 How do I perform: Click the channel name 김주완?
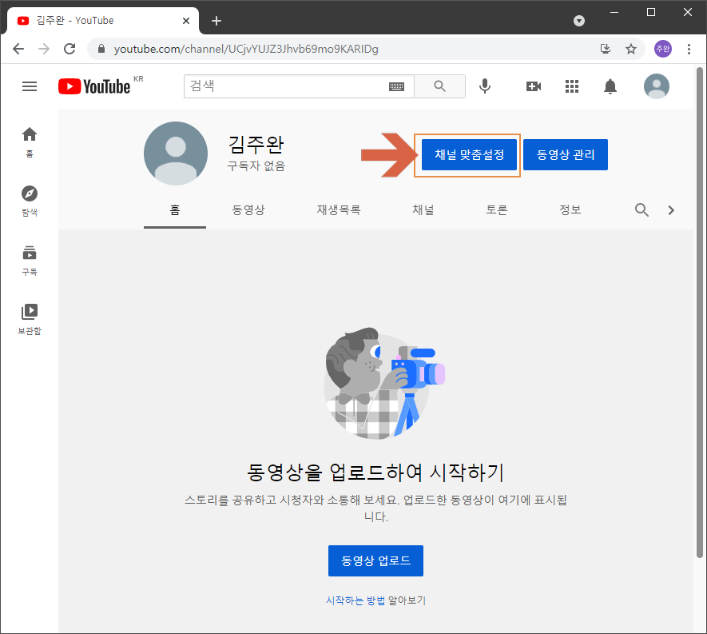point(256,145)
